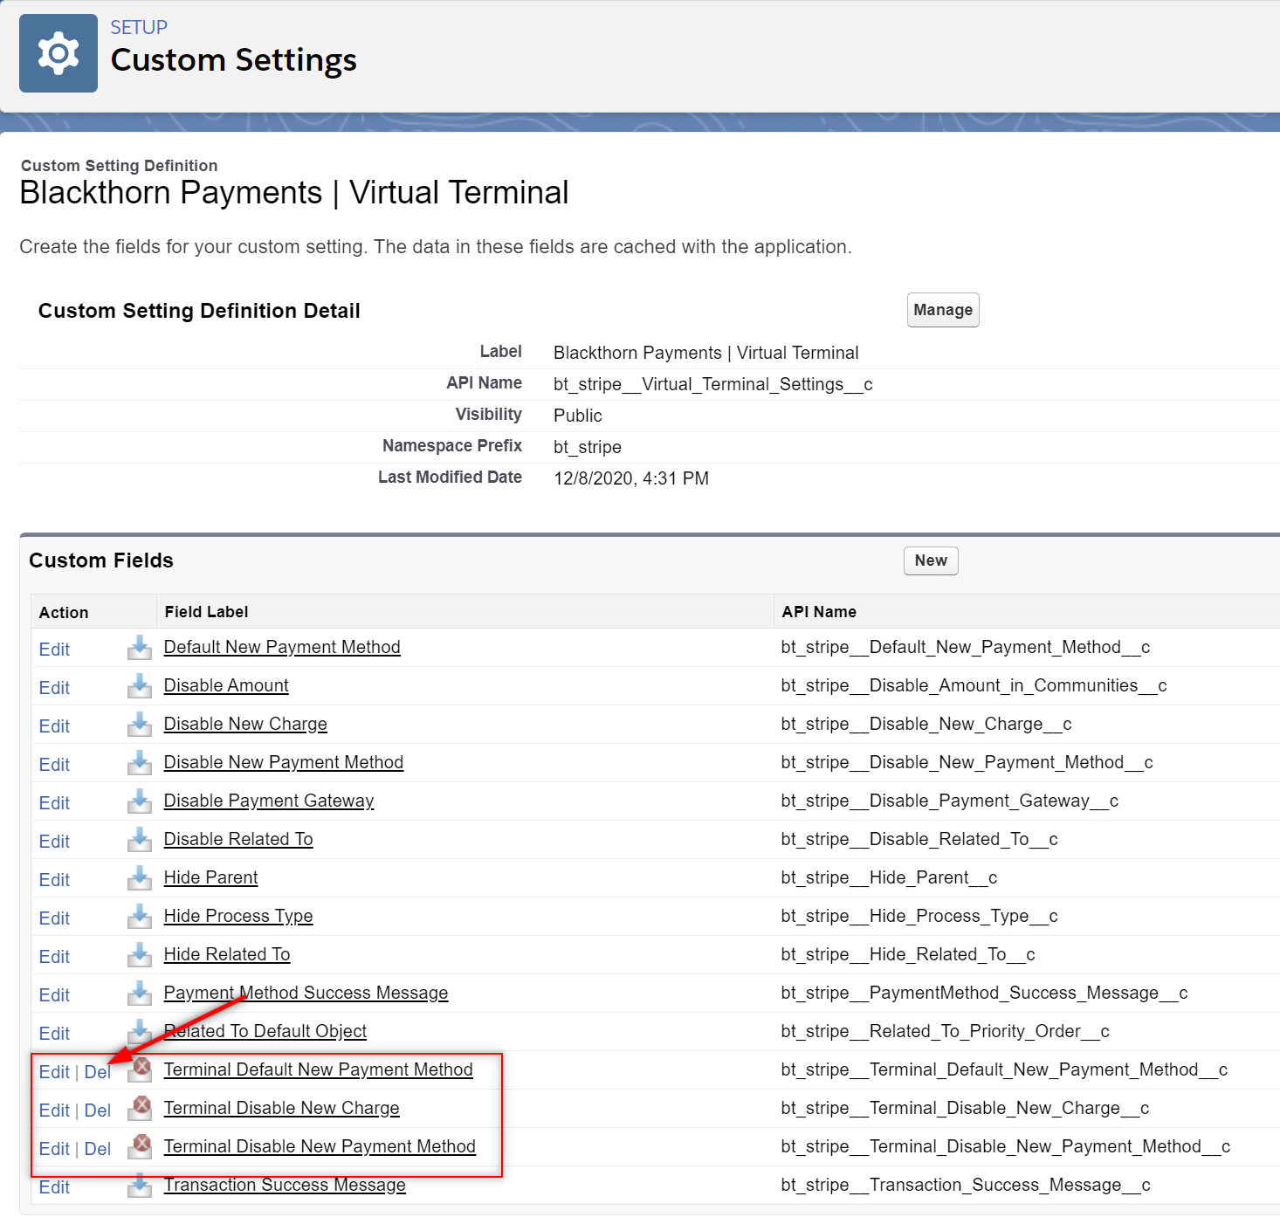Open the Disable Amount field label
This screenshot has width=1280, height=1224.
click(226, 685)
